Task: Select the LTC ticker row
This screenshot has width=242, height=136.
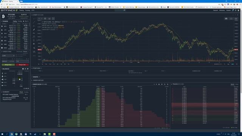Action: click(x=15, y=30)
